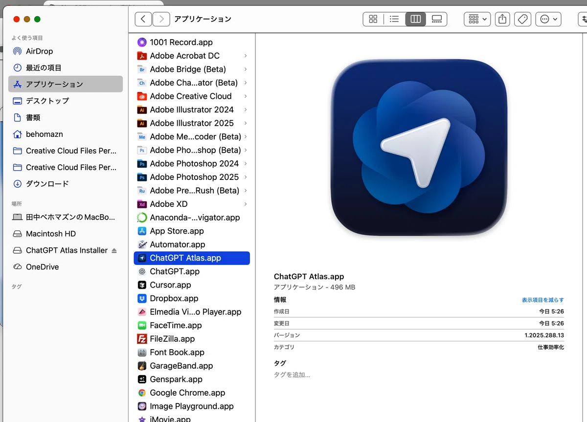
Task: Select デスクトップ in the sidebar
Action: click(66, 101)
